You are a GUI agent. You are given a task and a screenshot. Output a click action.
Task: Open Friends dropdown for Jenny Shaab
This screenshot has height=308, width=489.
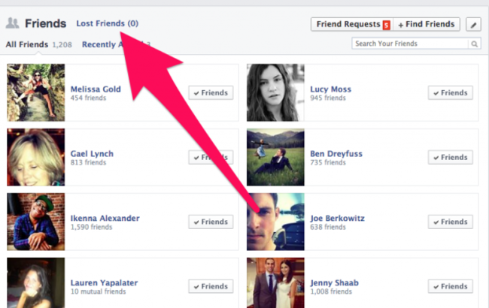[451, 286]
